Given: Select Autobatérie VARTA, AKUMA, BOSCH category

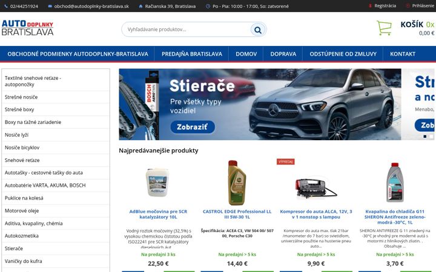Looking at the screenshot, I should click(56, 186).
